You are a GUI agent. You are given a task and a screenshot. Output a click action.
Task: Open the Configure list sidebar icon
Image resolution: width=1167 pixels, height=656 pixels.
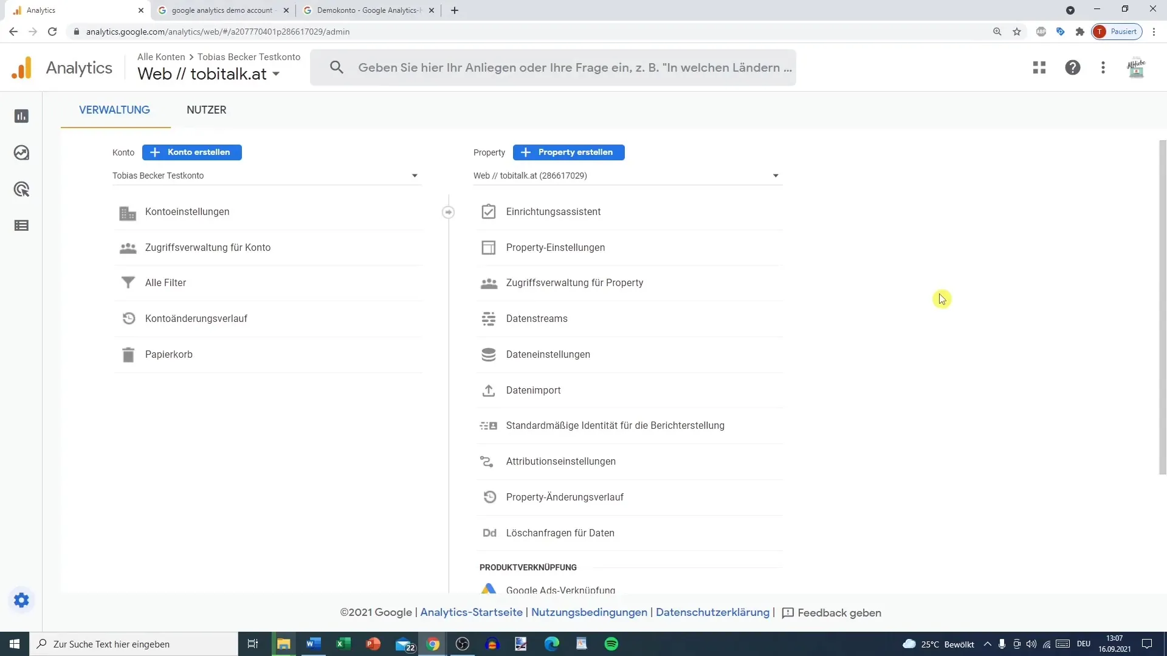click(x=21, y=225)
